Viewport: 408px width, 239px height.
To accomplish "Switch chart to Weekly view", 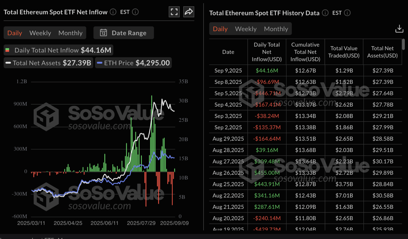I will click(40, 33).
